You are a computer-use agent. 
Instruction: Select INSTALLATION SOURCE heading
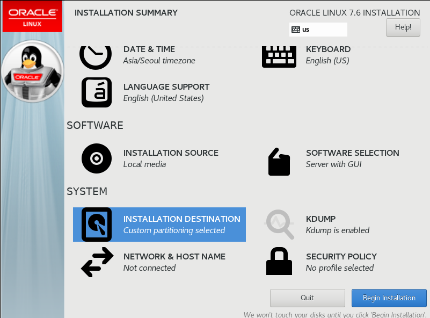(171, 153)
